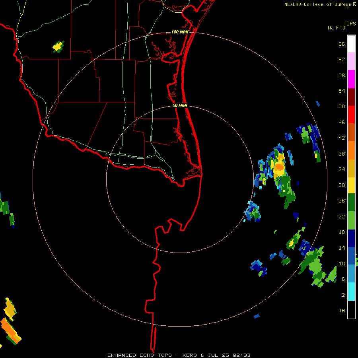
Task: Click the ENHANCED ECHO TOPS caption text
Action: tap(139, 355)
